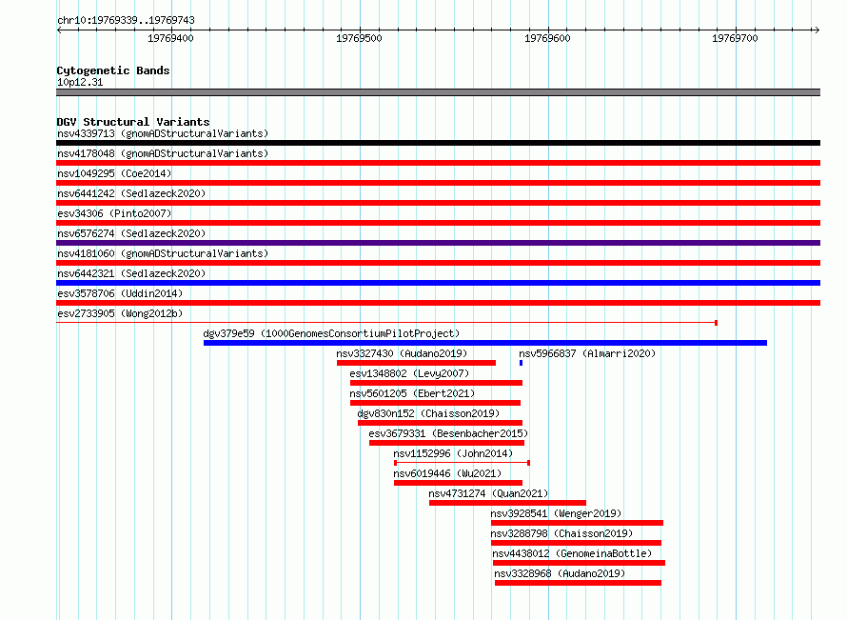Open nsv4438012 (GenomeinaBottle) label
The height and width of the screenshot is (620, 847).
(x=572, y=553)
